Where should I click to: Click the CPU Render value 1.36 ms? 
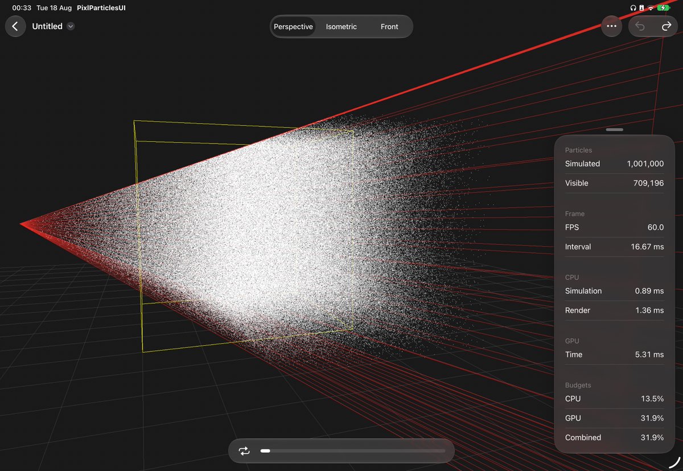pyautogui.click(x=649, y=310)
